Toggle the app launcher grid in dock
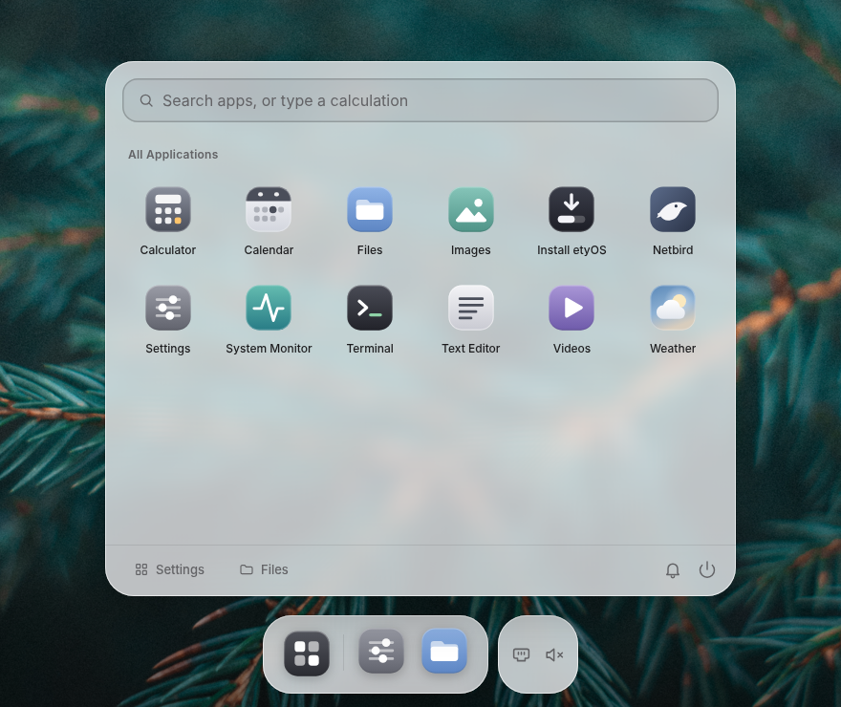This screenshot has height=707, width=841. (x=306, y=653)
